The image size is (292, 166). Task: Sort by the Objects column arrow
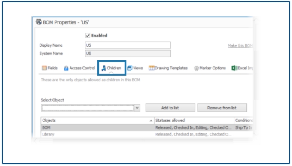click(x=151, y=121)
